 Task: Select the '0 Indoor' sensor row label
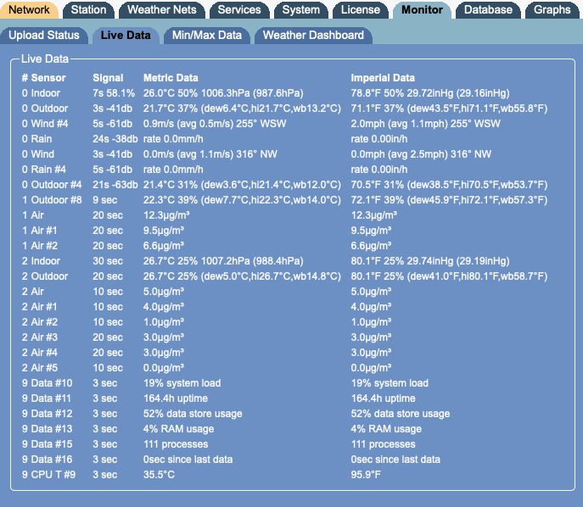pyautogui.click(x=41, y=93)
